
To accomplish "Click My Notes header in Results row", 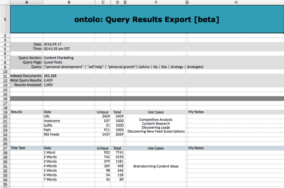I will point(196,112).
